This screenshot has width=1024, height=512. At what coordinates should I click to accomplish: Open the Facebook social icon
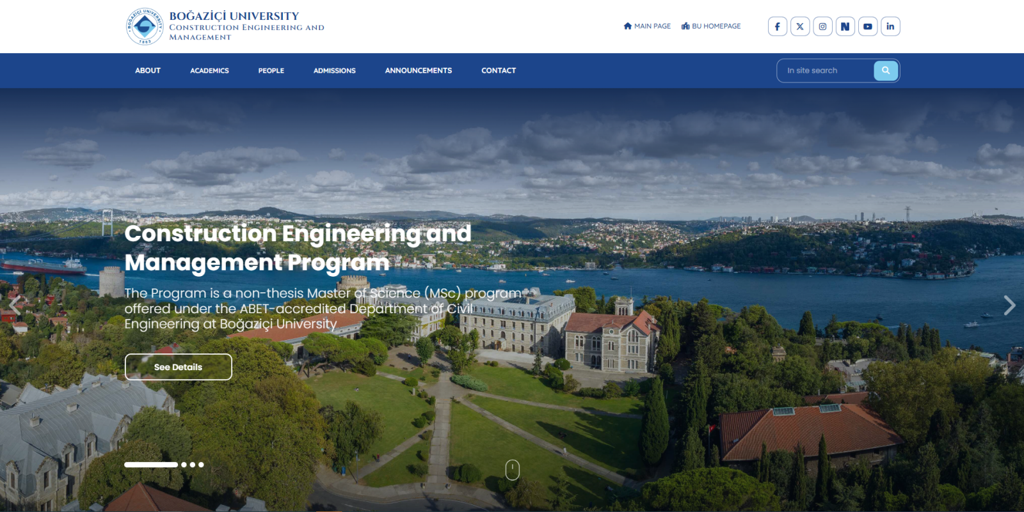pos(777,26)
